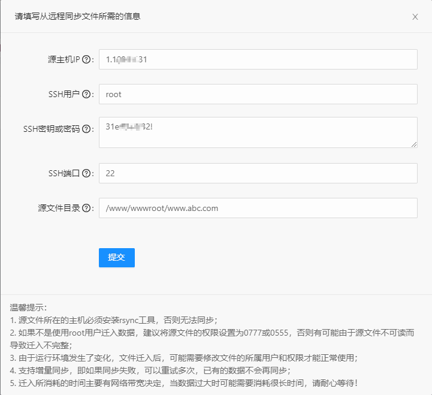Click the SSH端口 field showing 22
432x395 pixels.
click(258, 173)
